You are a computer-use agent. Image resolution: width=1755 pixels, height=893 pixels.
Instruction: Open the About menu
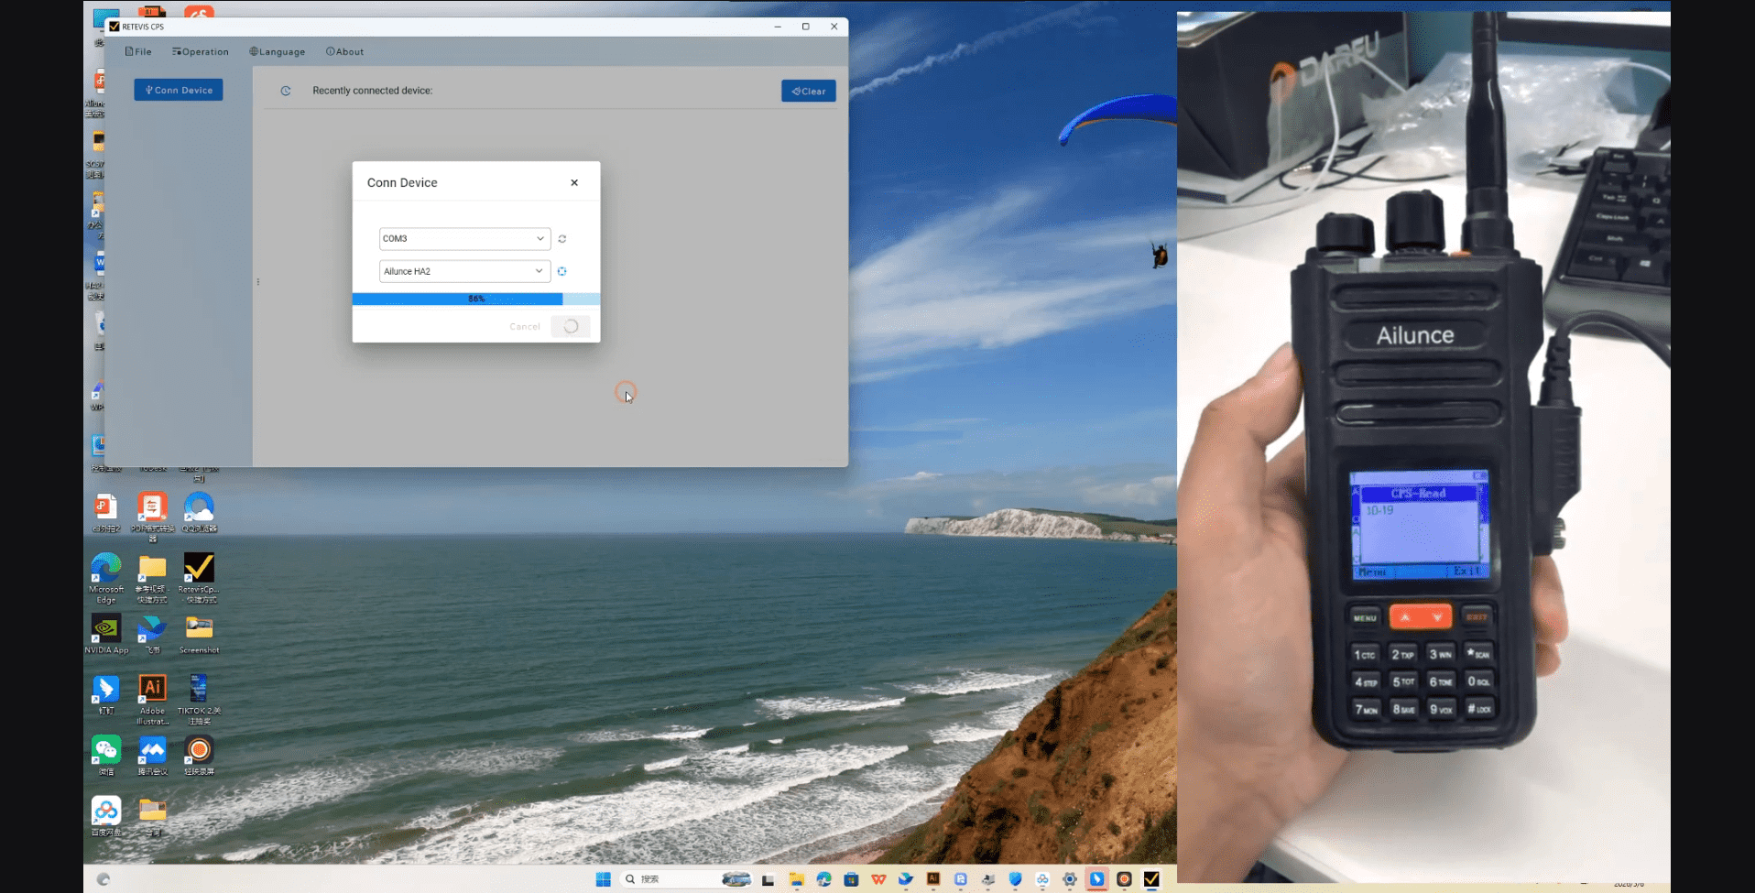pos(345,52)
